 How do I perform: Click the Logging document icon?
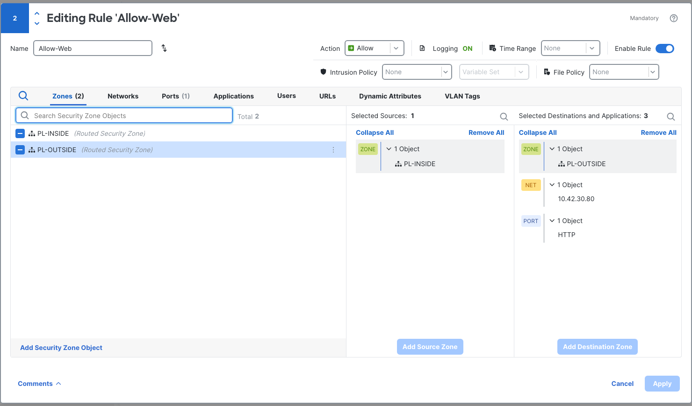pyautogui.click(x=422, y=48)
